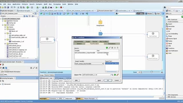Screen dimensions: 183x103
Task: Collapse the Application Sources tree node
Action: point(3,21)
